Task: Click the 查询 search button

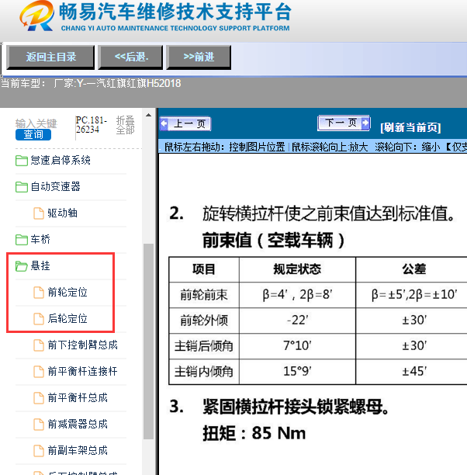Action: tap(33, 134)
